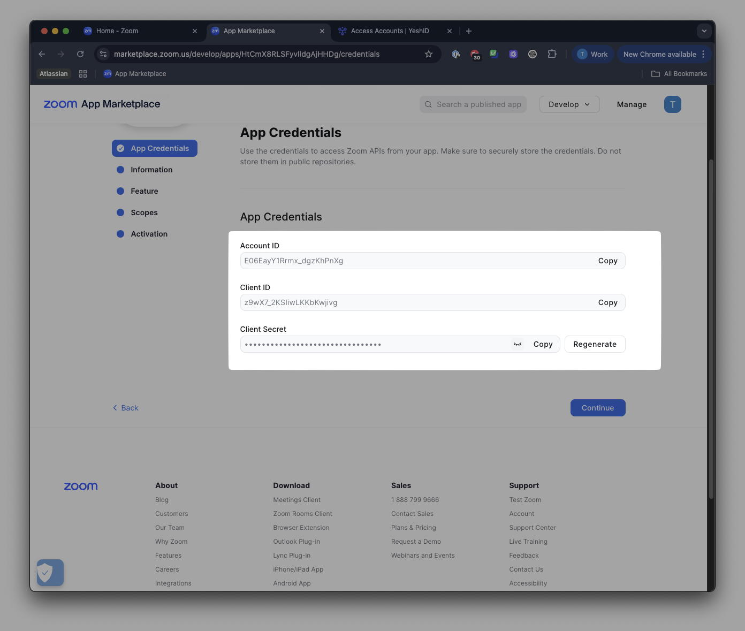745x631 pixels.
Task: Reveal Client Secret with the eye icon
Action: (x=518, y=344)
